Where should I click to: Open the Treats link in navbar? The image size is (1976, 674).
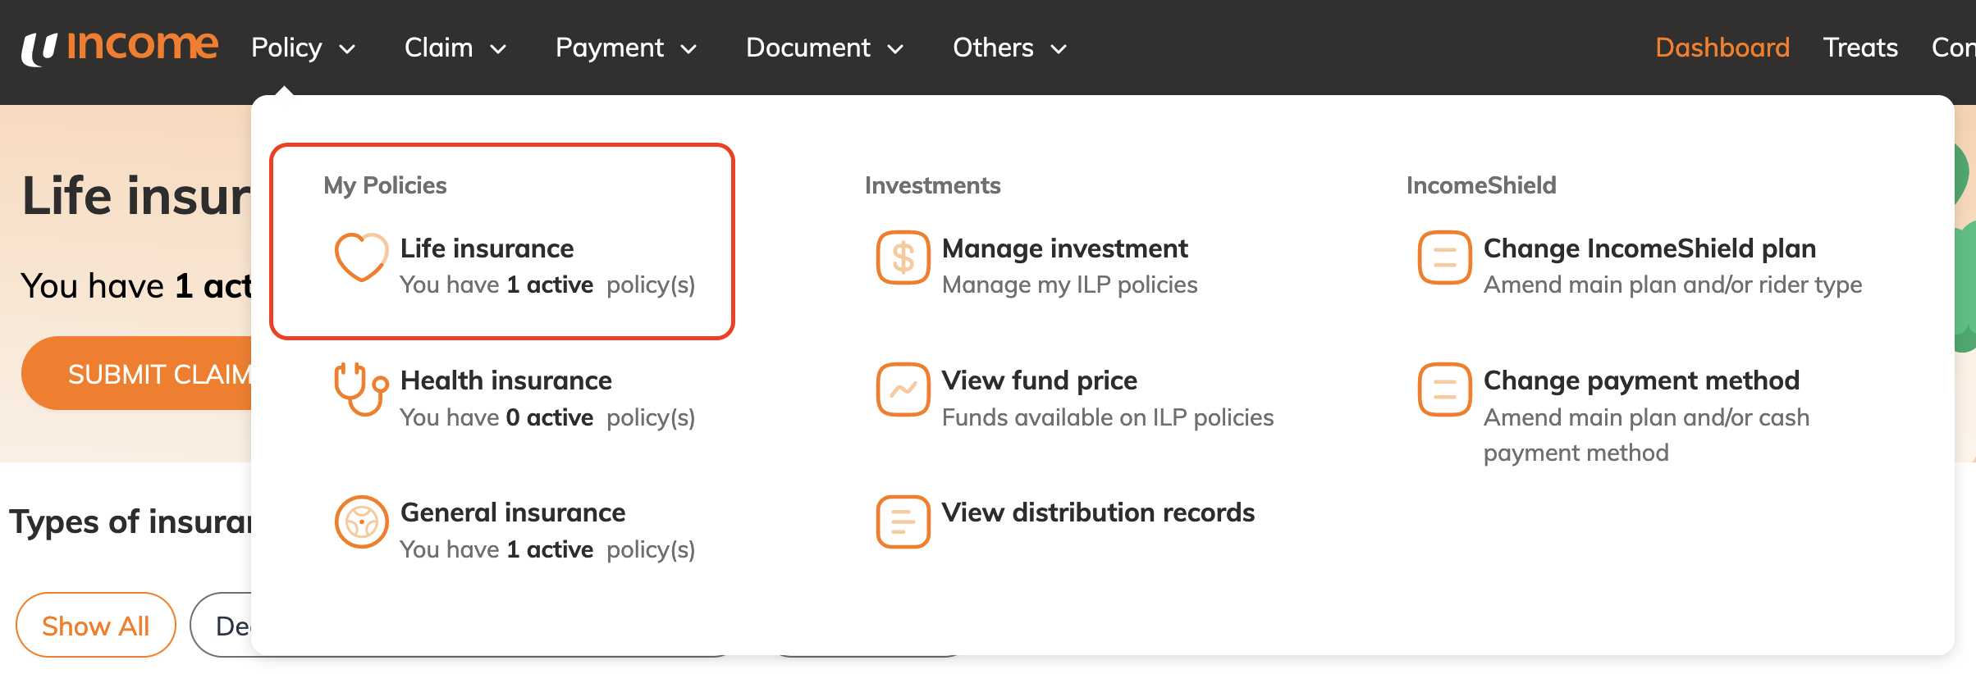pos(1860,48)
